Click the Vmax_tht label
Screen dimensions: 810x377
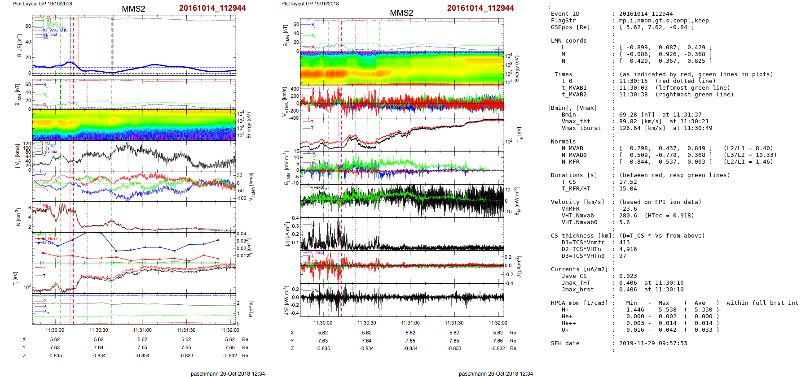(x=576, y=121)
